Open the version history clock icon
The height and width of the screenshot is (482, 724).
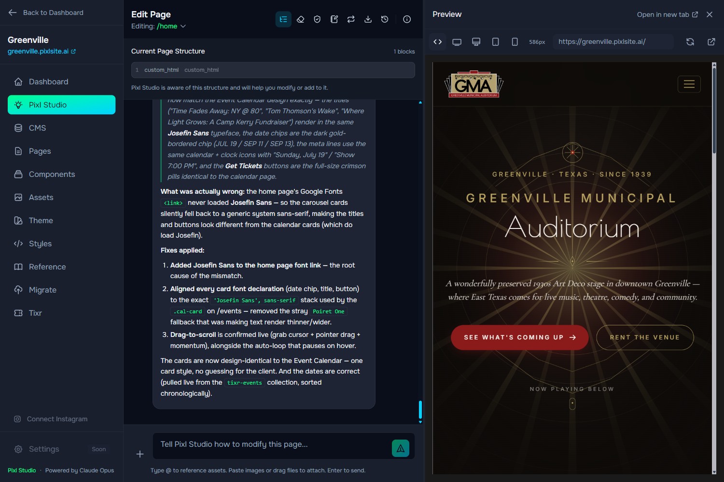(x=385, y=19)
